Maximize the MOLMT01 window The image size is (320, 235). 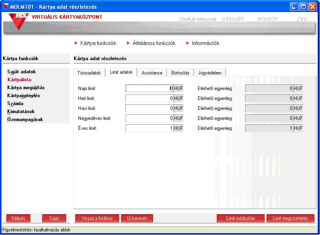(303, 7)
